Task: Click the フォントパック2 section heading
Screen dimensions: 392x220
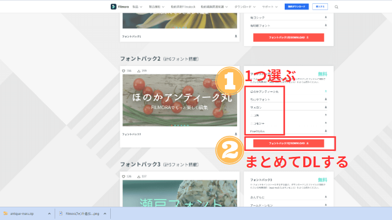Action: point(159,59)
